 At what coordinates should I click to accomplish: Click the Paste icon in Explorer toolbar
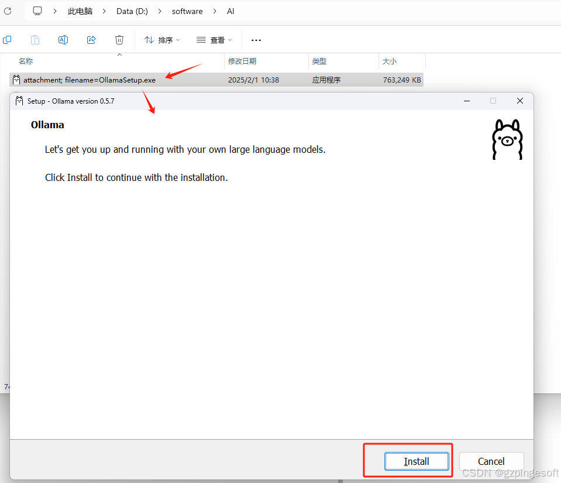pos(35,40)
